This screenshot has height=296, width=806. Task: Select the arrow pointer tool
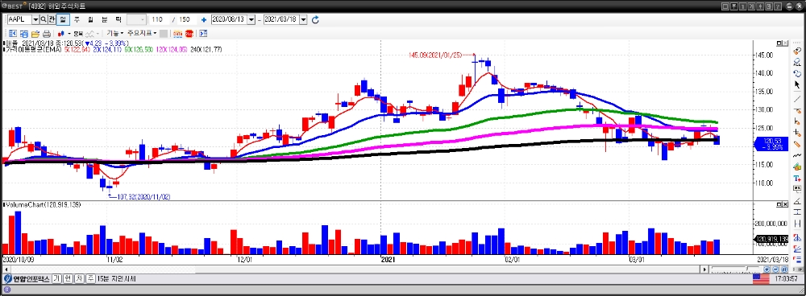(x=797, y=84)
